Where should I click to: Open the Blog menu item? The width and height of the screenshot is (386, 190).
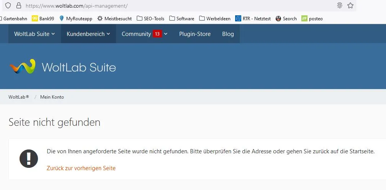click(228, 34)
